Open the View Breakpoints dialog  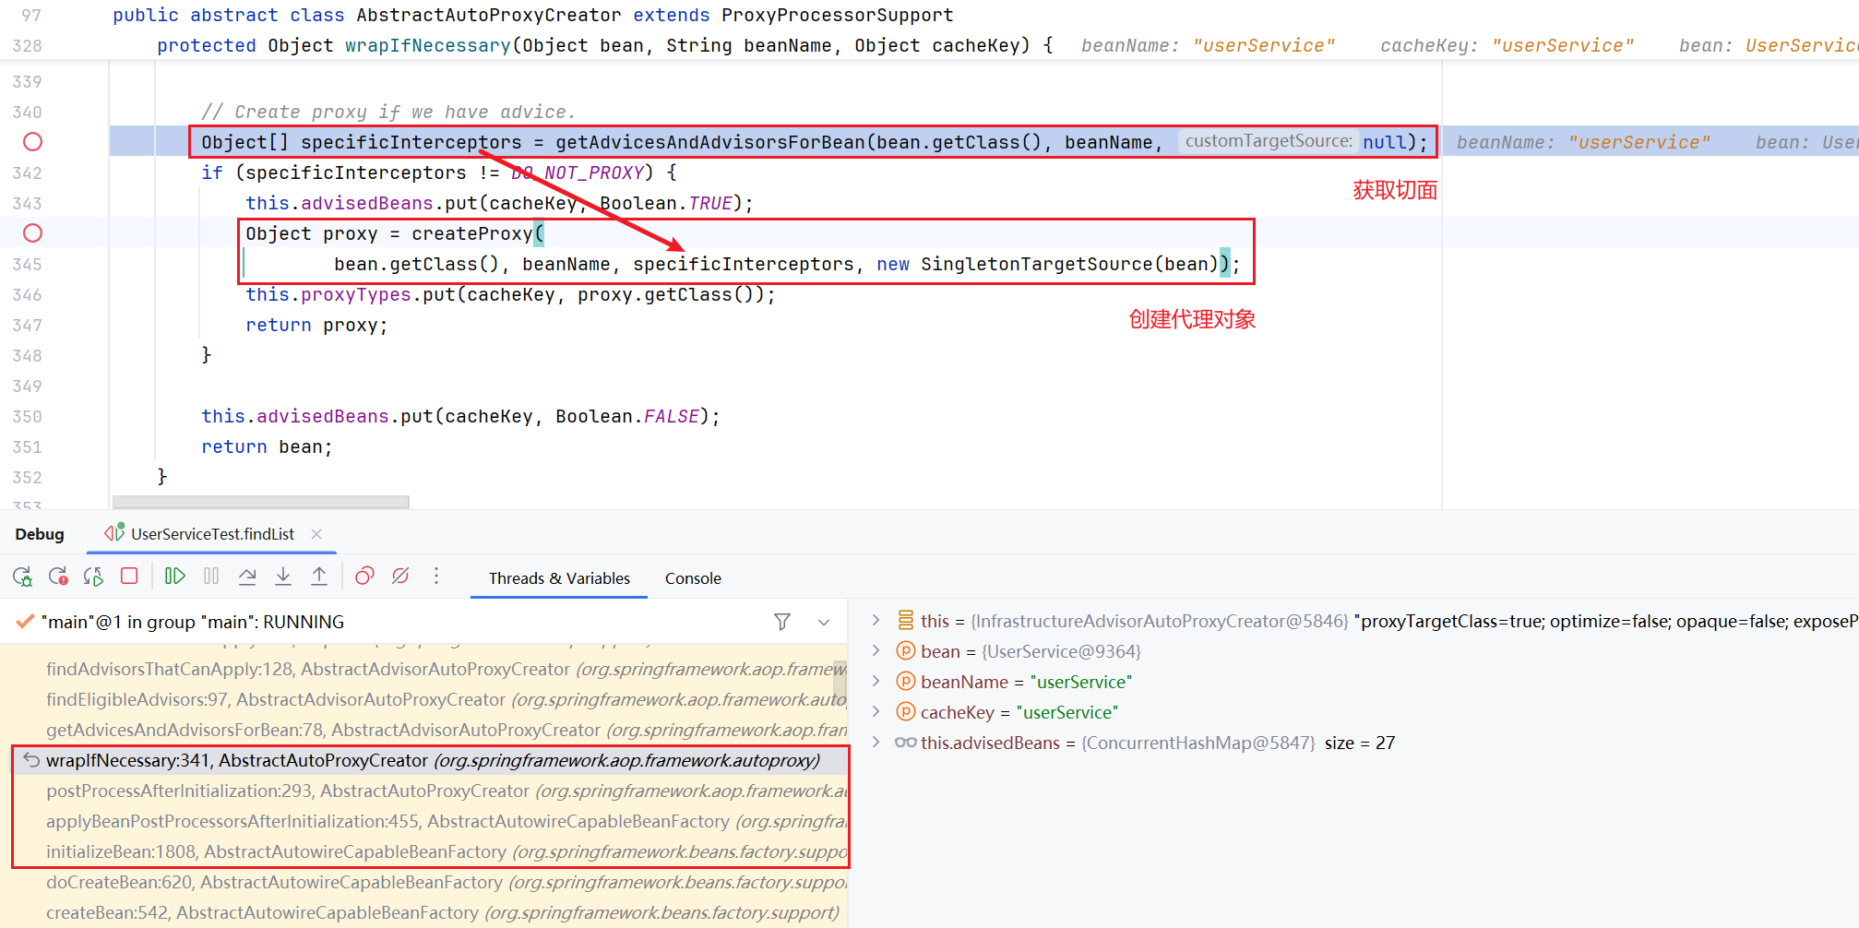364,577
